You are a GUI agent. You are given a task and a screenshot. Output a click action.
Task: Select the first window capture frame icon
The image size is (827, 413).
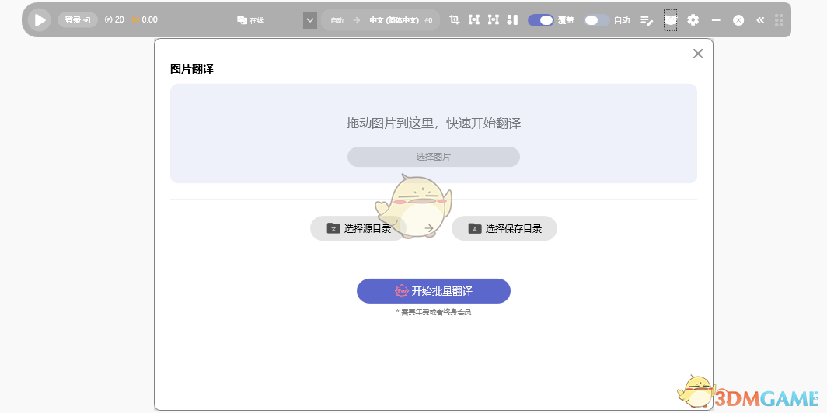473,19
